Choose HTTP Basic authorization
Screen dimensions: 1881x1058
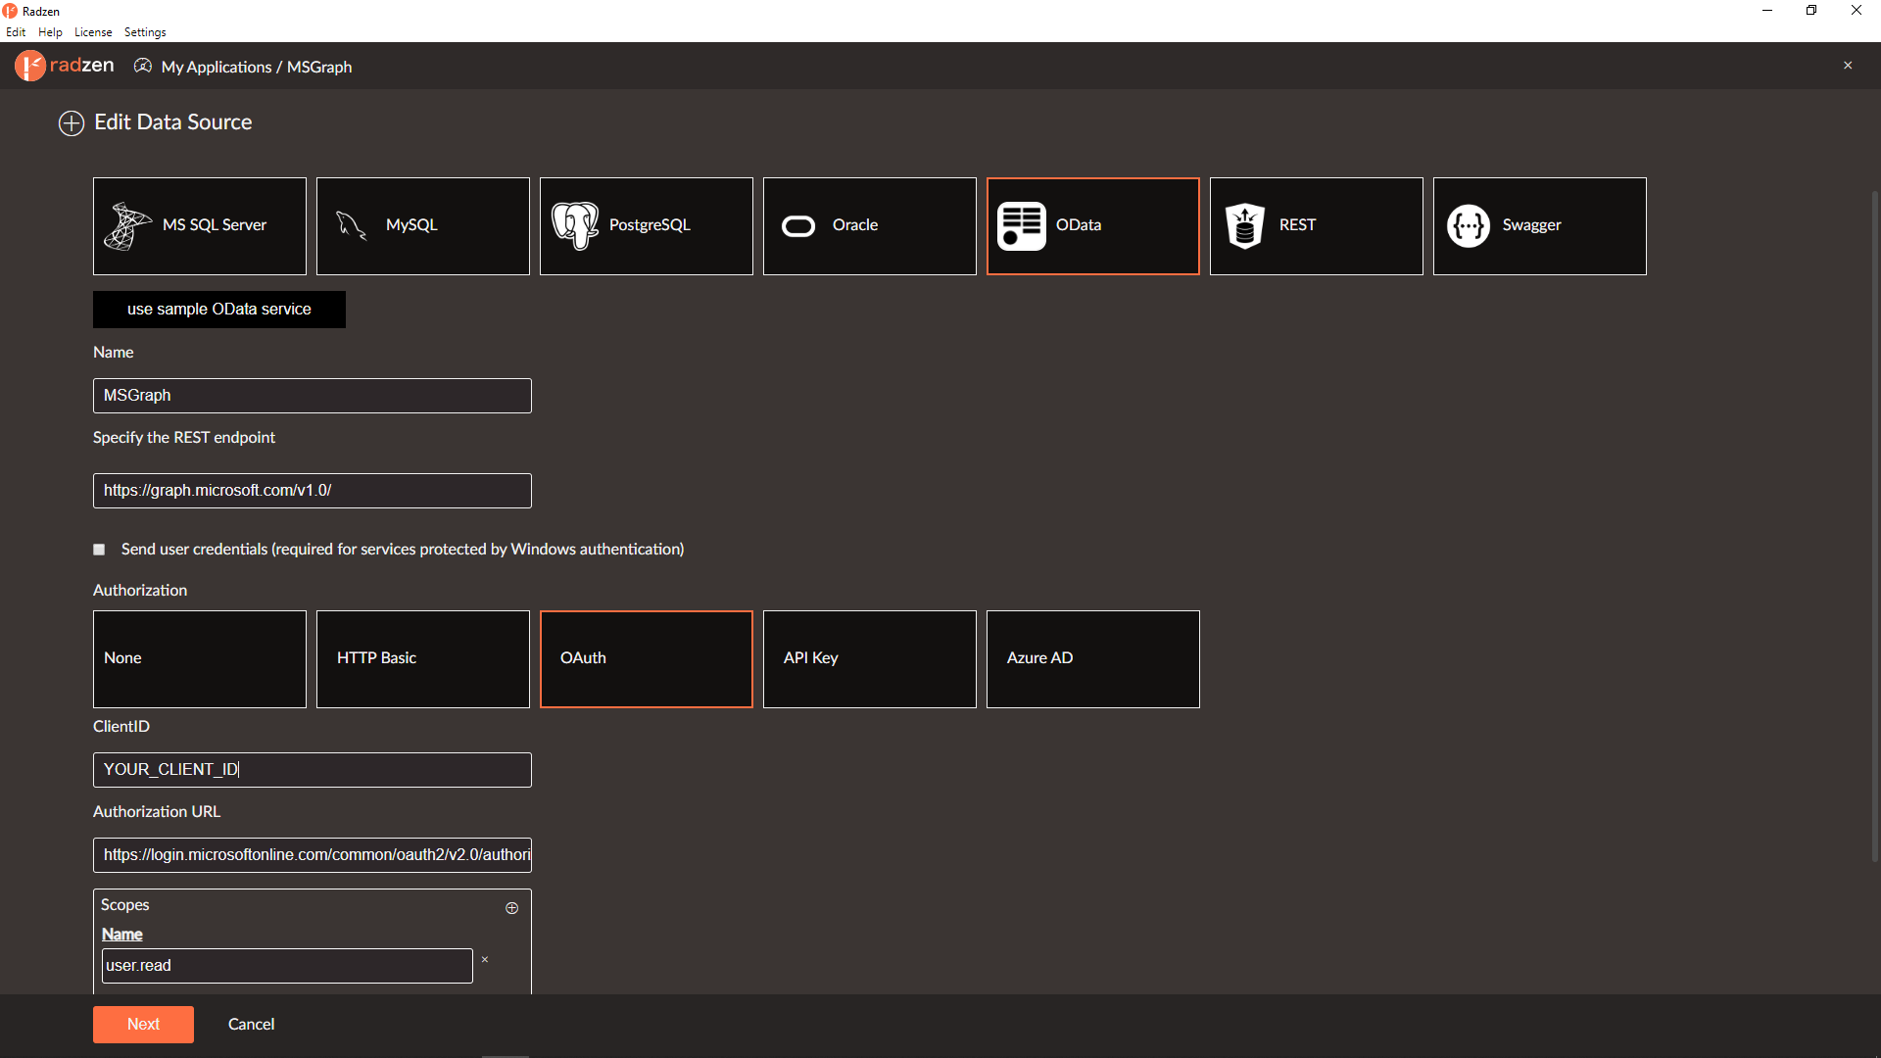(423, 659)
